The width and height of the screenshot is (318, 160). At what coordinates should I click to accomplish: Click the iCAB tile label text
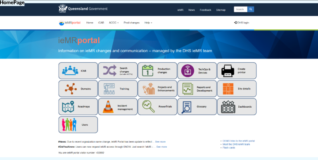click(83, 71)
